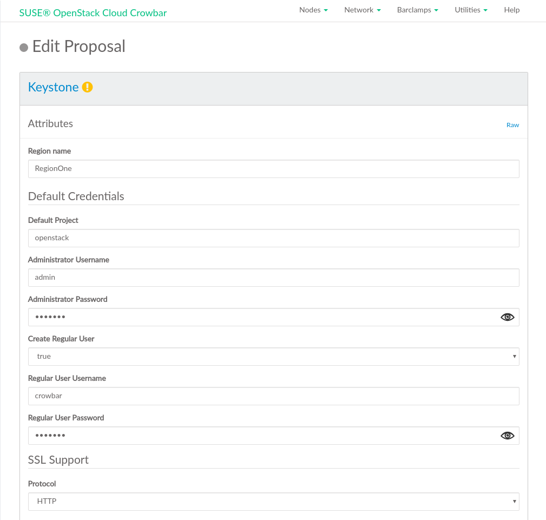The width and height of the screenshot is (546, 520).
Task: Open the Protocol dropdown set to HTTP
Action: point(273,502)
